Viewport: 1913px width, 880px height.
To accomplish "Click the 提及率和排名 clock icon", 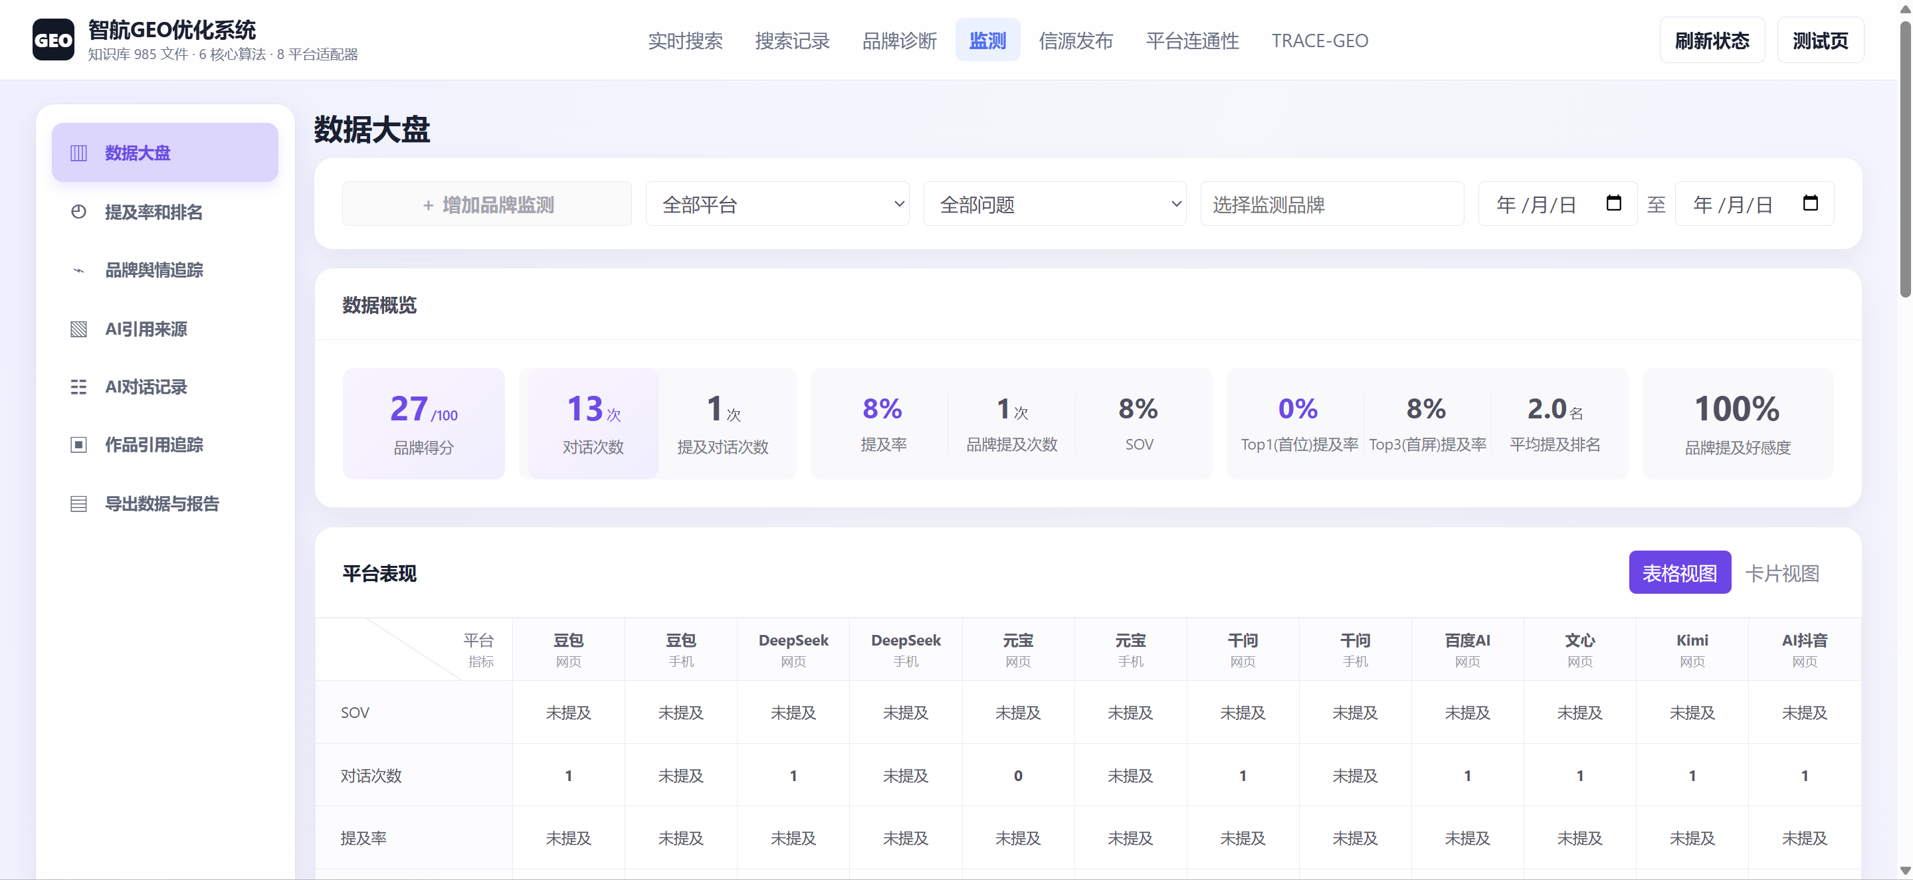I will 78,211.
